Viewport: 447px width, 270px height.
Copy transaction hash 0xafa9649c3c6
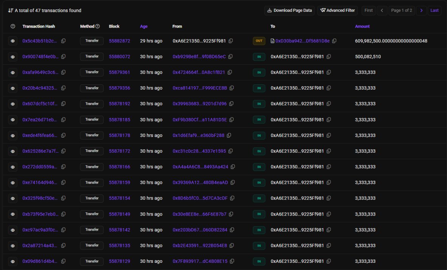coord(63,72)
